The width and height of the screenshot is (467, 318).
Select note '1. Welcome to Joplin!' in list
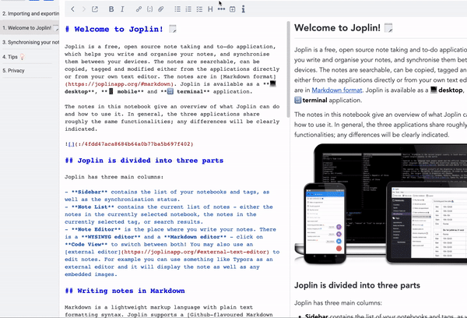[x=30, y=28]
